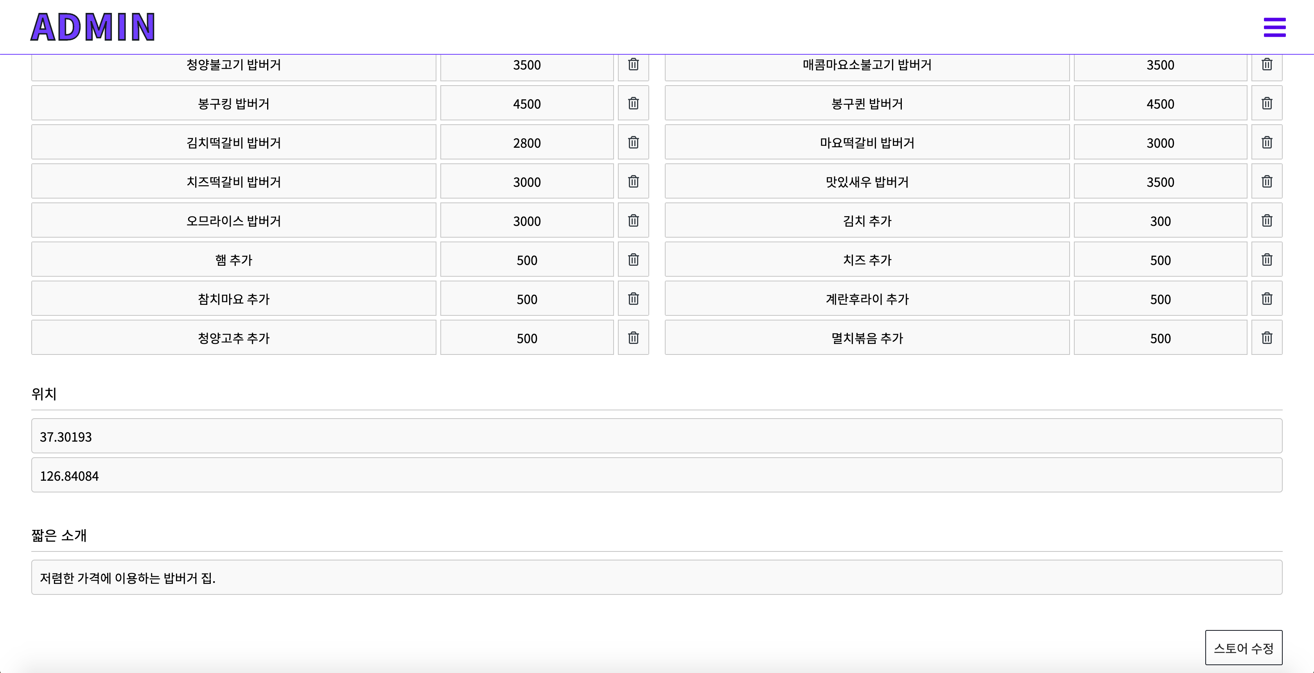Viewport: 1314px width, 673px height.
Task: Edit the 2800 price field
Action: [526, 143]
